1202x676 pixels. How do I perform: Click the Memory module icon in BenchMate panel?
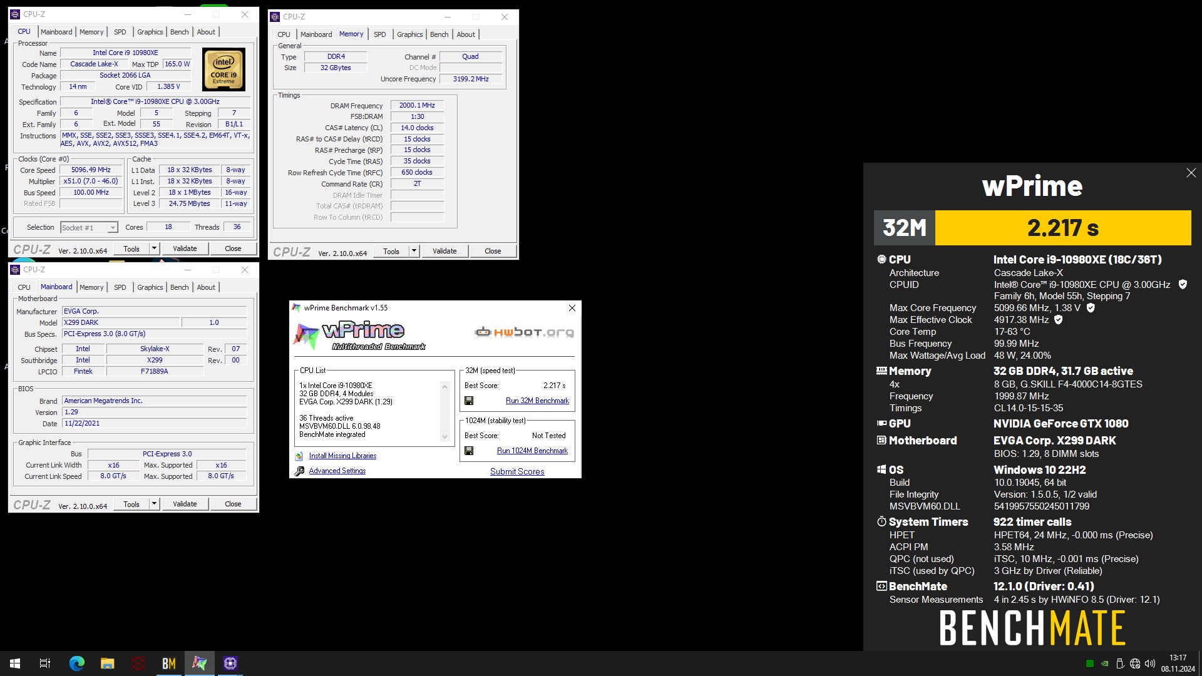point(881,371)
